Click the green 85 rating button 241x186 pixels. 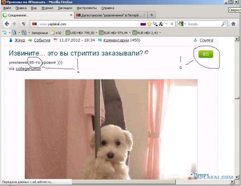[x=206, y=54]
